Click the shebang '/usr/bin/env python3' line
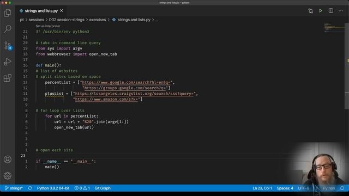 (x=62, y=32)
